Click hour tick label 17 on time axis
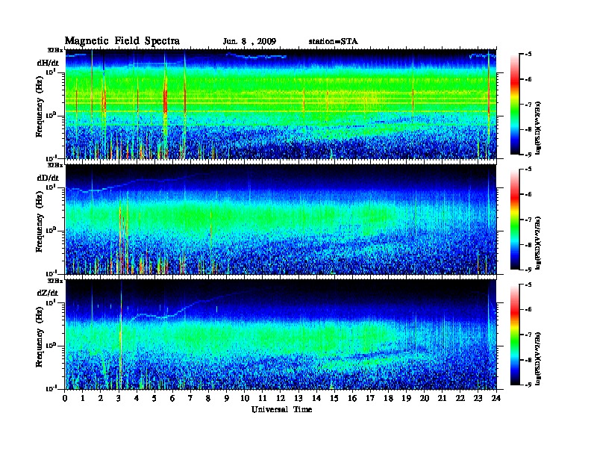 370,398
